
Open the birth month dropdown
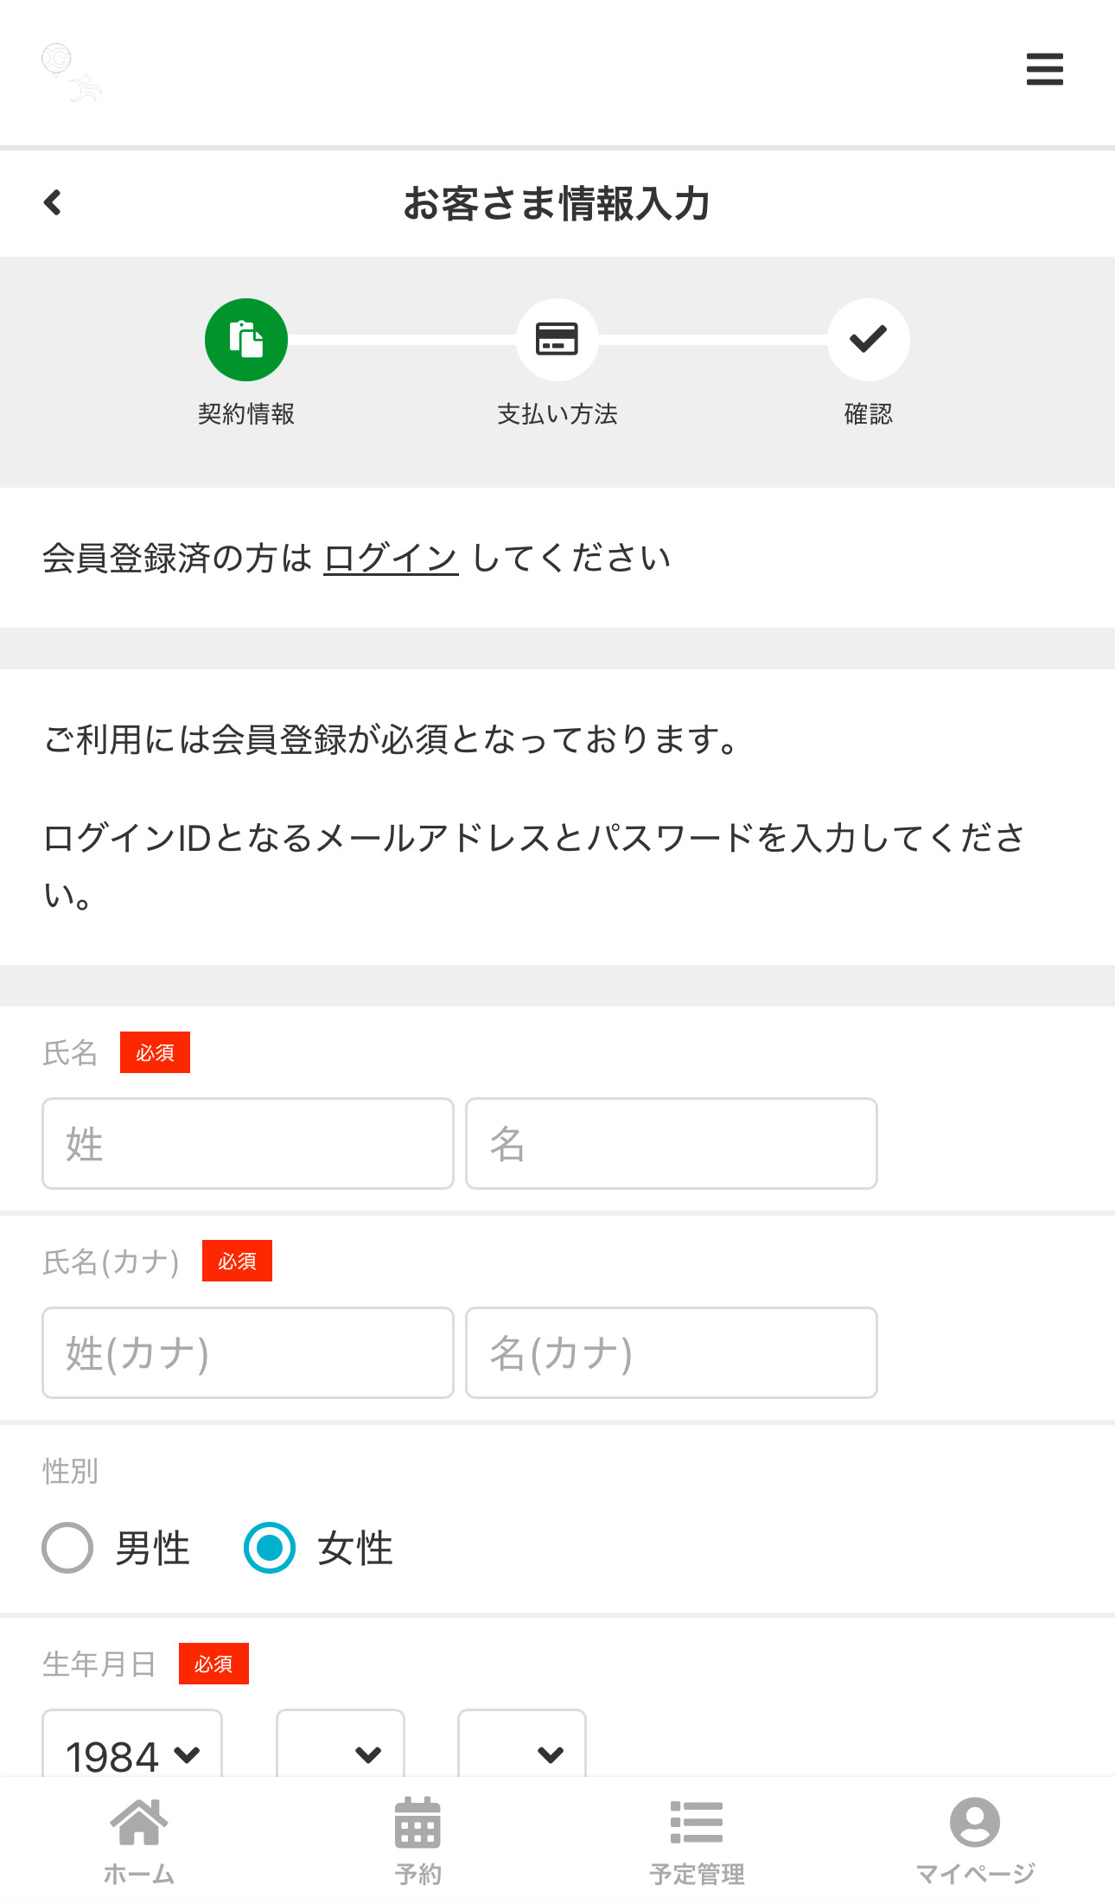[340, 1755]
